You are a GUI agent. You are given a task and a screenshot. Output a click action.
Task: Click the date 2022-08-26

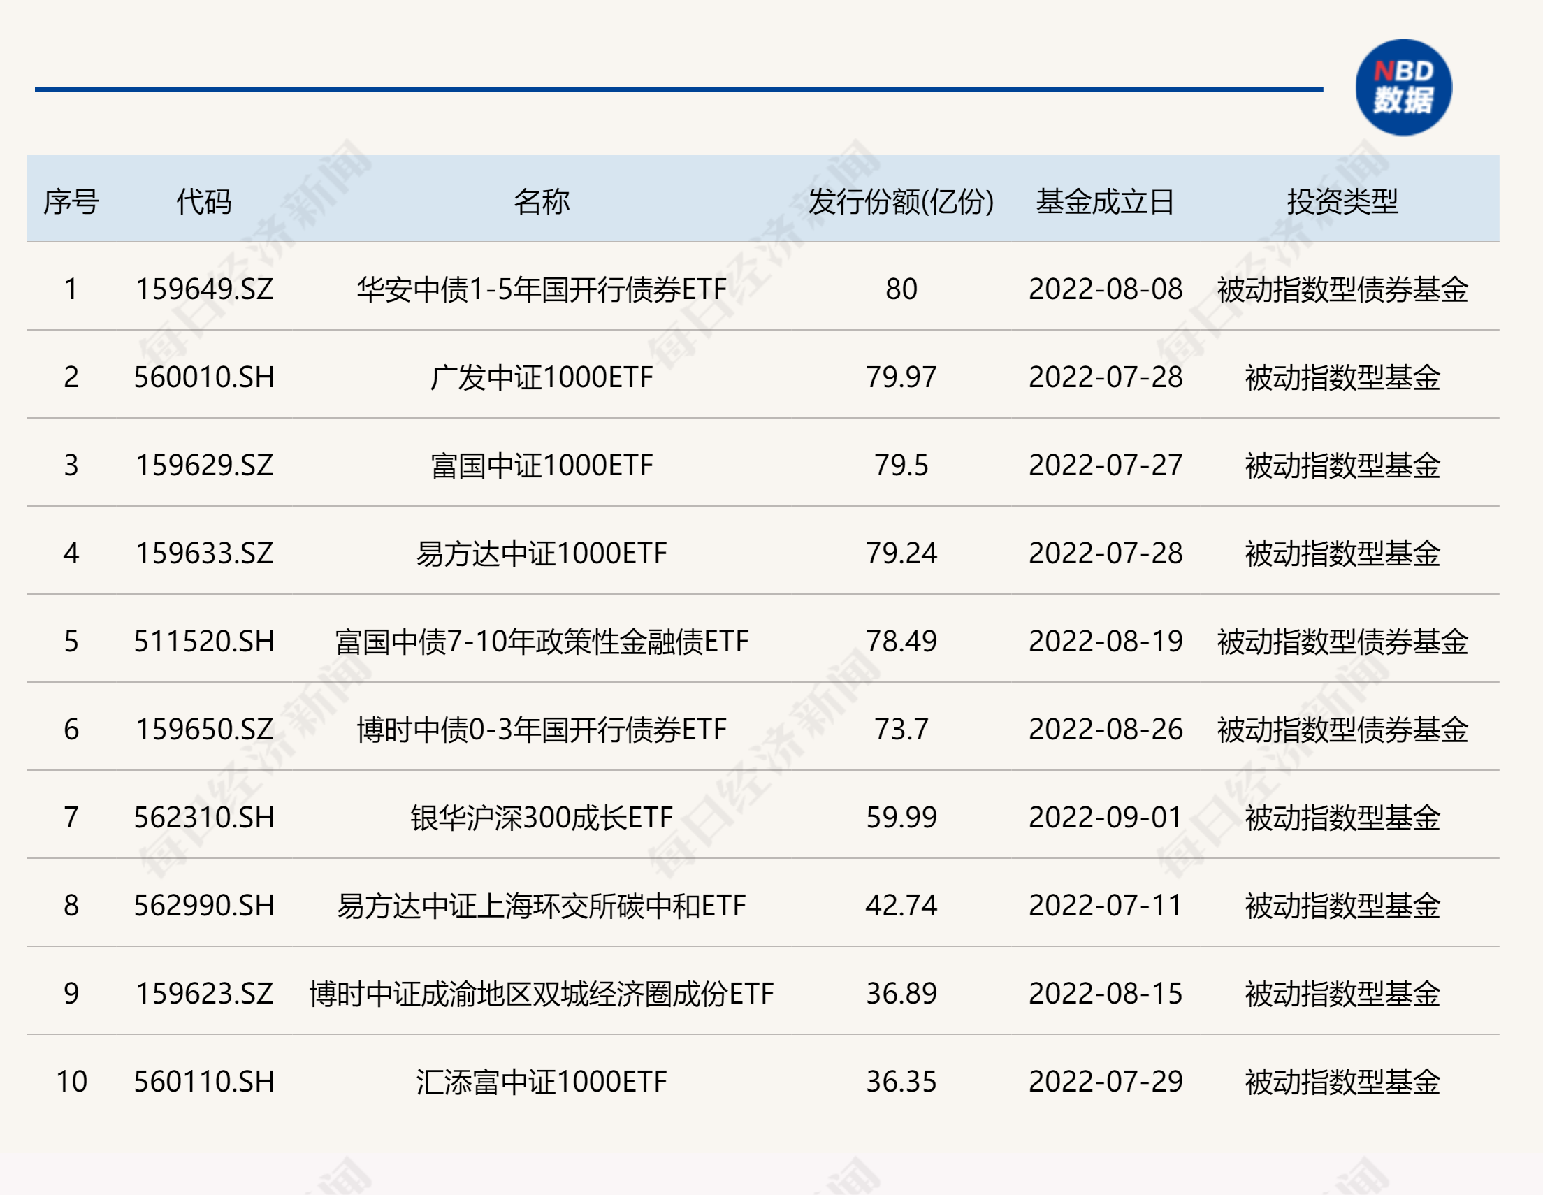tap(1106, 730)
